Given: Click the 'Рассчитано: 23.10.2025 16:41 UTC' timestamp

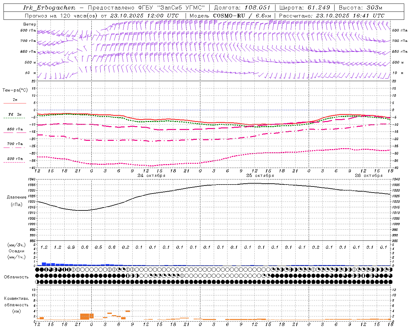Looking at the screenshot, I should pos(332,16).
